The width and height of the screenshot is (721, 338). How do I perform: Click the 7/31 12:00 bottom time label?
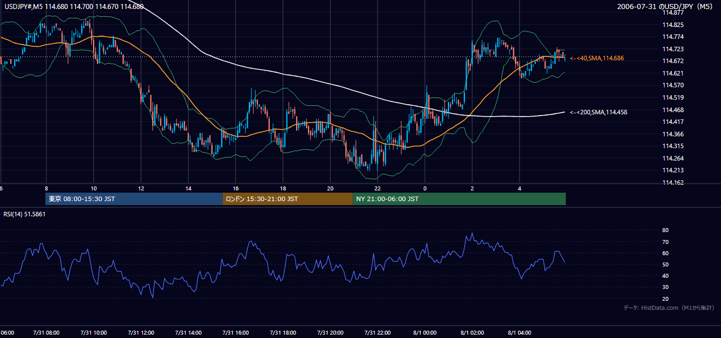(x=141, y=332)
